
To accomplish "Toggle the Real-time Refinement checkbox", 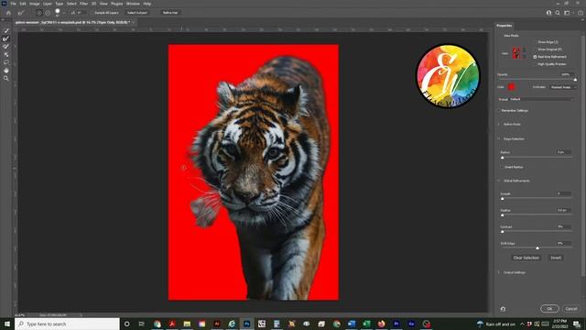I will tap(535, 57).
